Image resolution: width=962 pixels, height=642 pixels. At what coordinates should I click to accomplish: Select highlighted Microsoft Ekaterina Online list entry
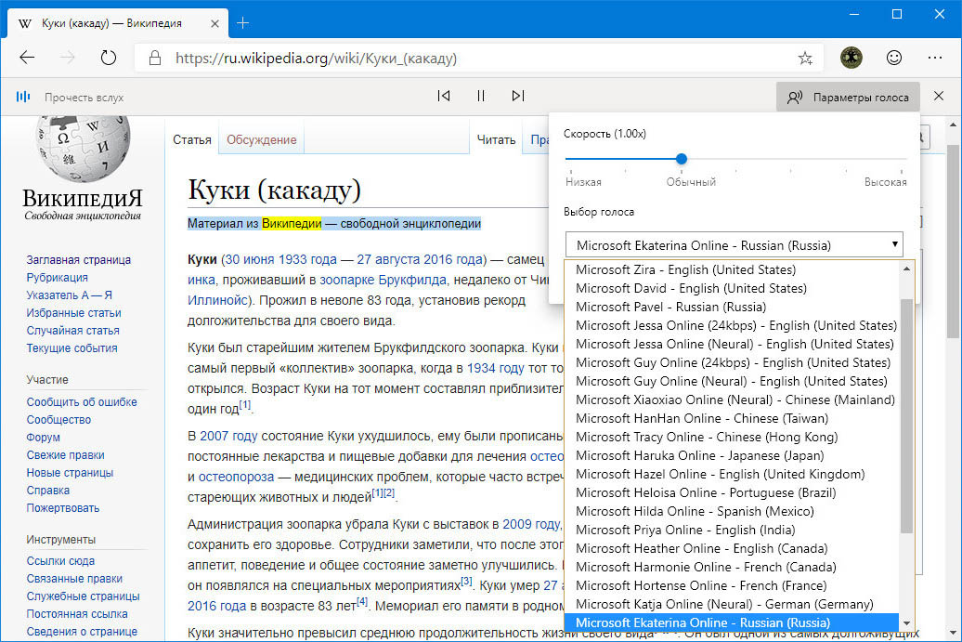(x=732, y=622)
